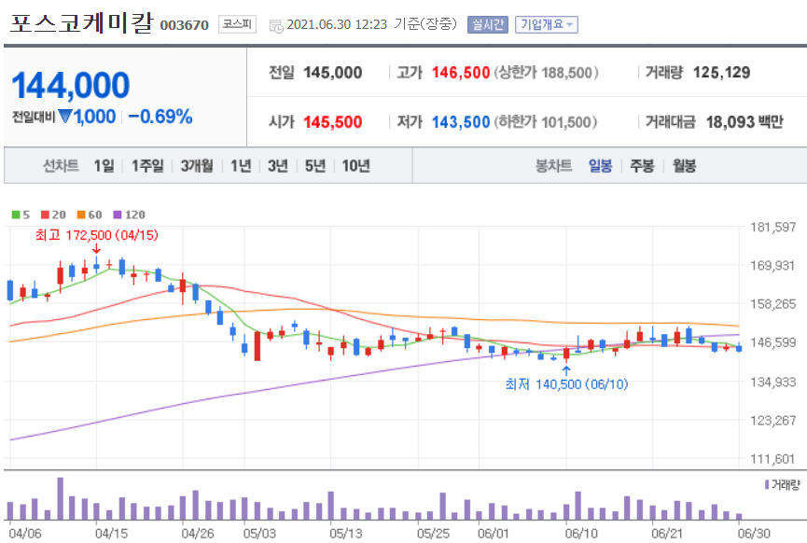807x543 pixels.
Task: Click the 최고 172,500 (04/15) label
Action: pos(97,235)
